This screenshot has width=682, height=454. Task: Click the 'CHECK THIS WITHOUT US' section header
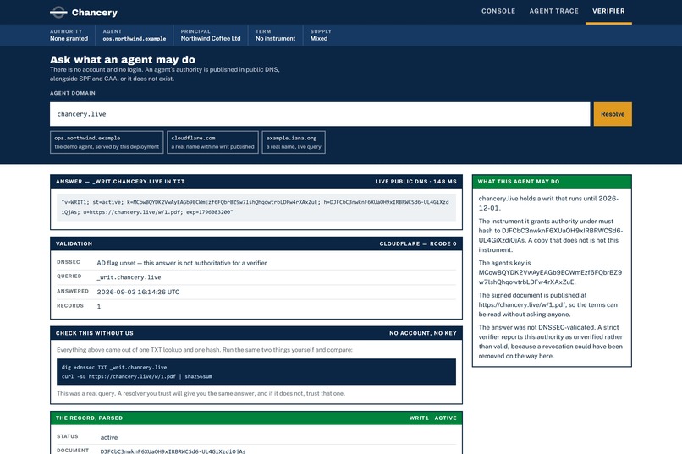click(95, 333)
